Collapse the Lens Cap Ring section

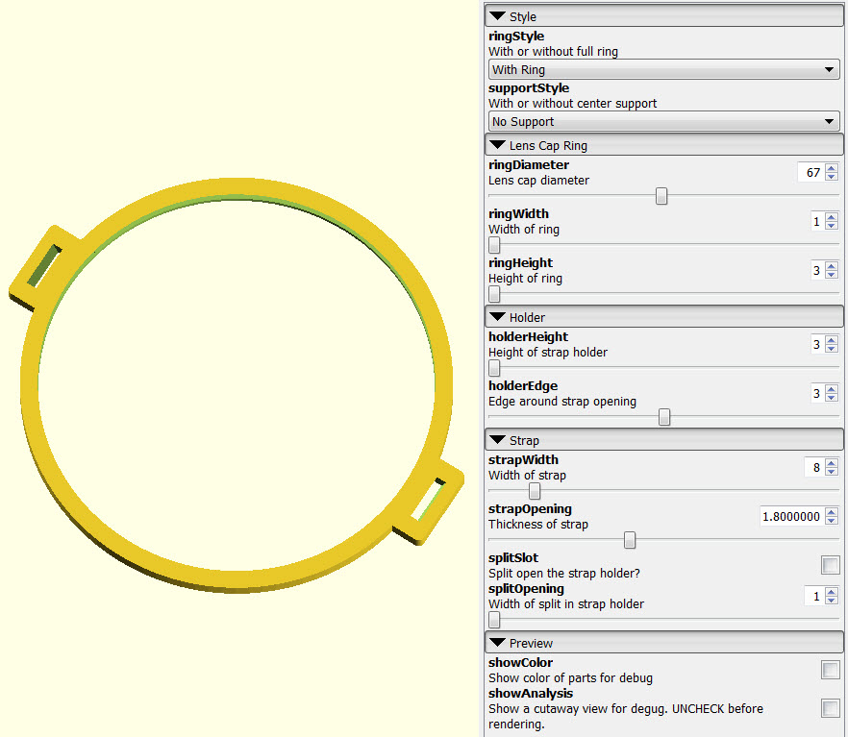[x=664, y=145]
